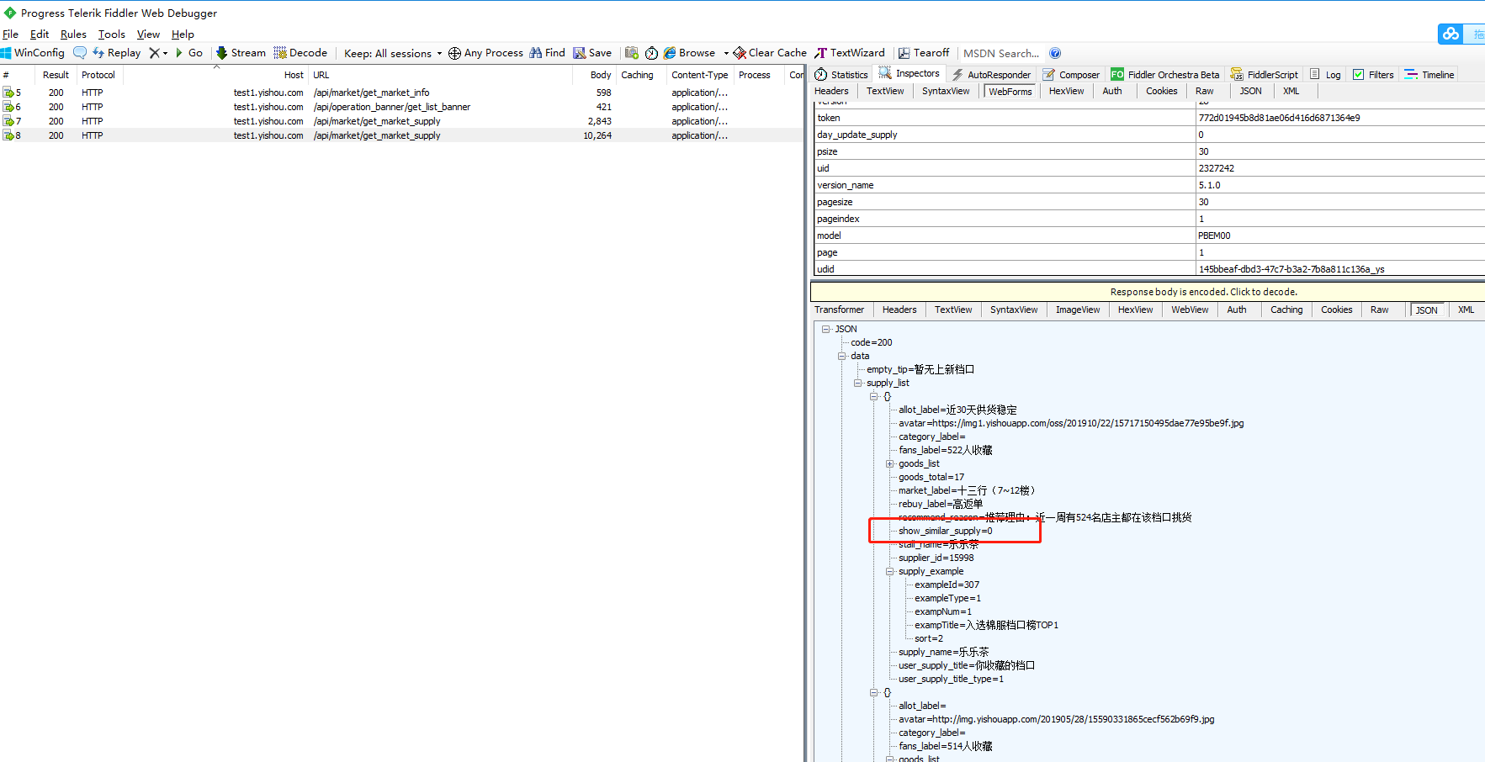This screenshot has width=1485, height=762.
Task: Click the Tearoff toolbar button
Action: pyautogui.click(x=923, y=53)
